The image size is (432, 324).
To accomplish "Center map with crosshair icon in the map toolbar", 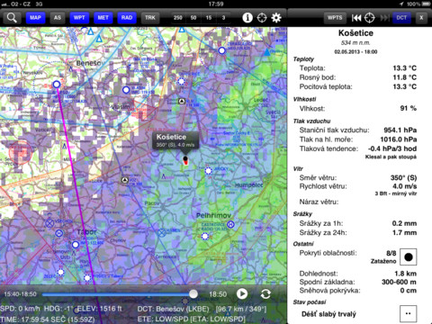I will pos(262,18).
